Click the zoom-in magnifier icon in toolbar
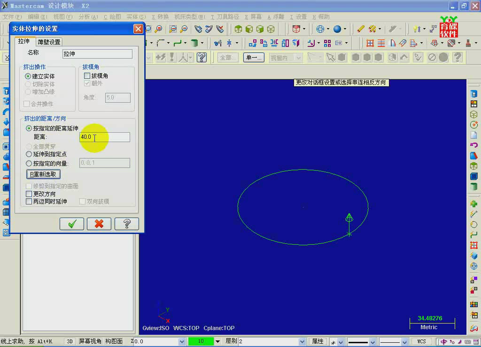 pos(159,29)
